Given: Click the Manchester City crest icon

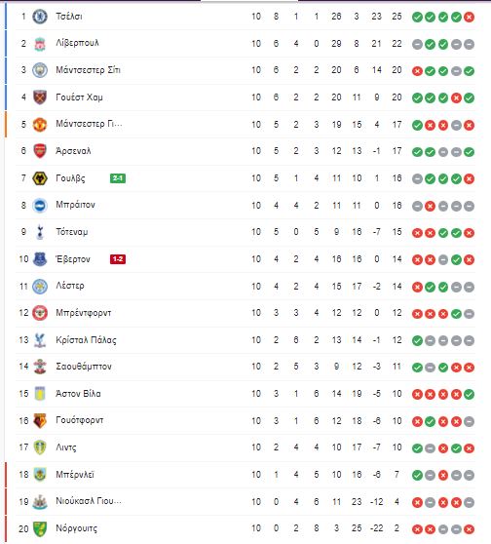Looking at the screenshot, I should pos(40,70).
